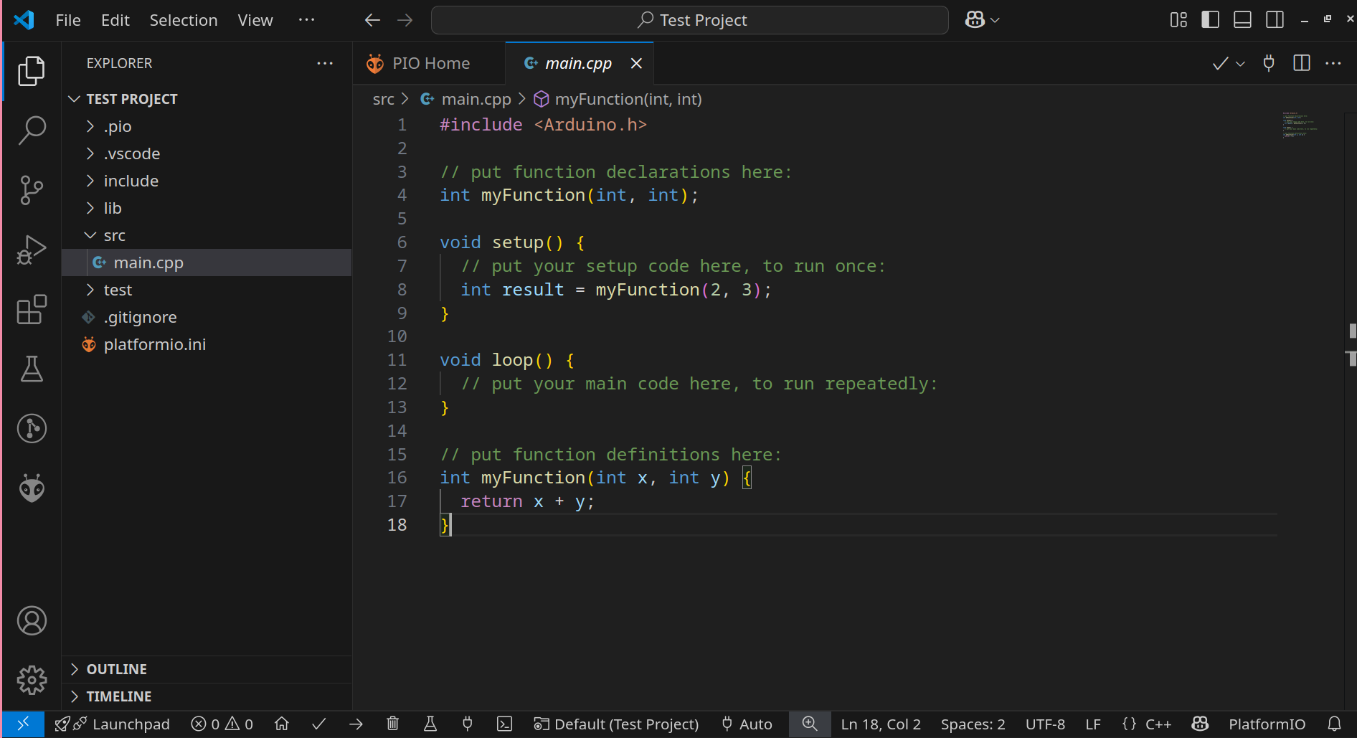Open errors and warnings count in status bar
Screen dimensions: 1357x738
[x=222, y=724]
